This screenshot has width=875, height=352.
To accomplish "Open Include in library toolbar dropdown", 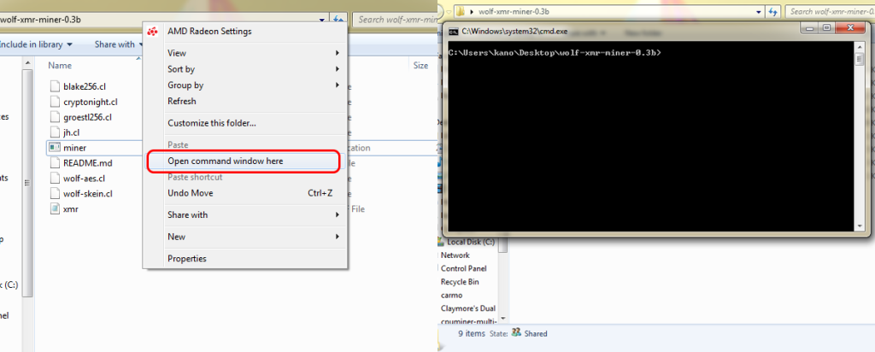I will [x=36, y=44].
